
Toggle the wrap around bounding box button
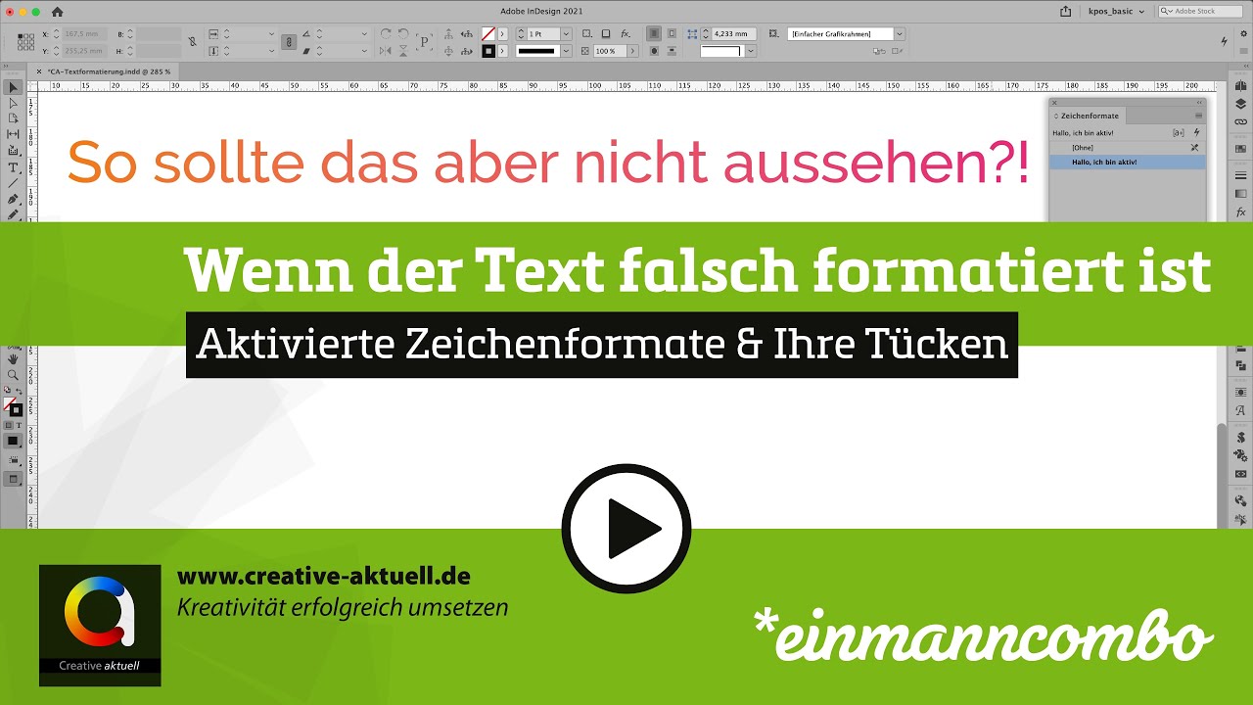click(x=672, y=34)
